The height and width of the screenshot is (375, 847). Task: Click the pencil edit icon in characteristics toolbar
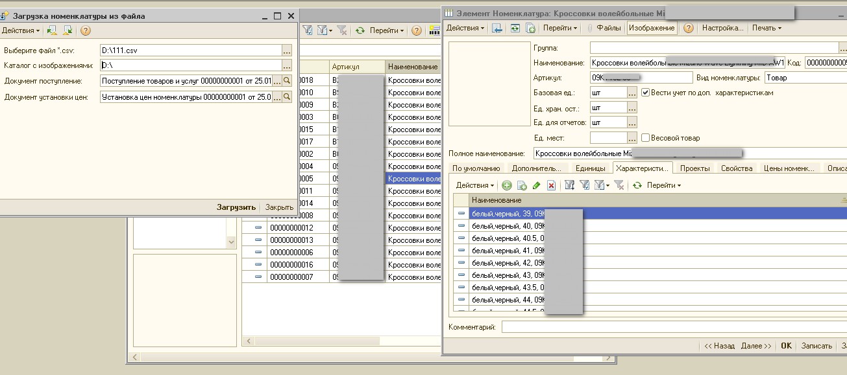point(536,185)
